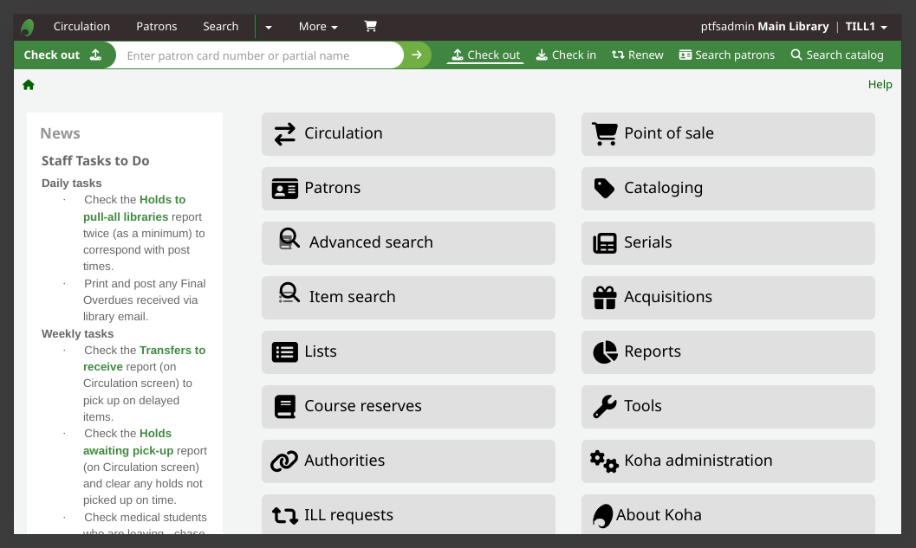Image resolution: width=916 pixels, height=548 pixels.
Task: Open the Patrons menu in navbar
Action: point(156,27)
